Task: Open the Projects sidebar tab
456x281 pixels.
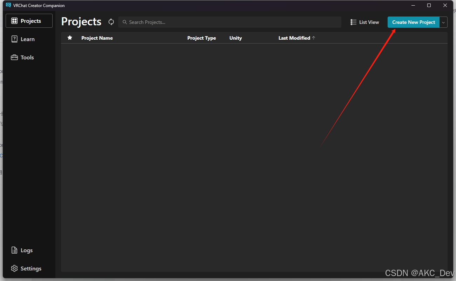Action: pos(29,21)
